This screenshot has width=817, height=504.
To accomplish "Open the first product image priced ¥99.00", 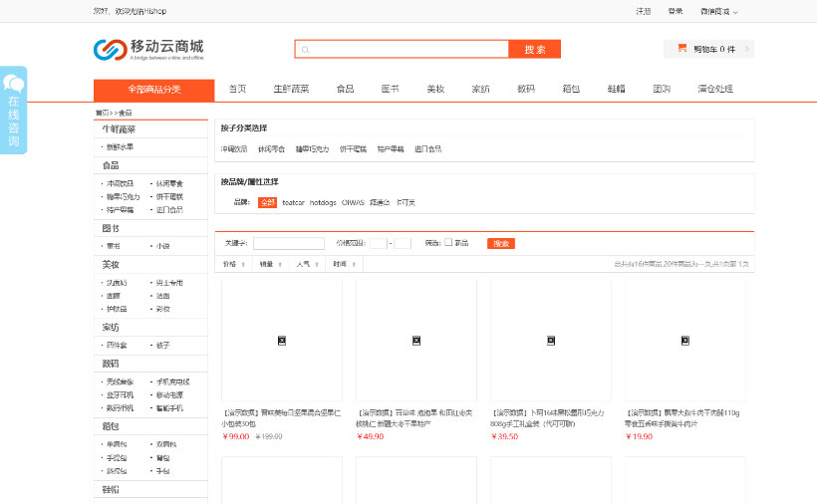I will pyautogui.click(x=282, y=341).
